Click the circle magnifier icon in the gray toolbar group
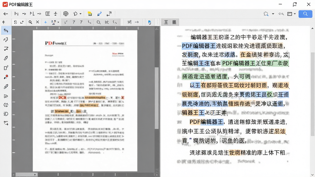Image resolution: width=315 pixels, height=177 pixels. tap(98, 22)
